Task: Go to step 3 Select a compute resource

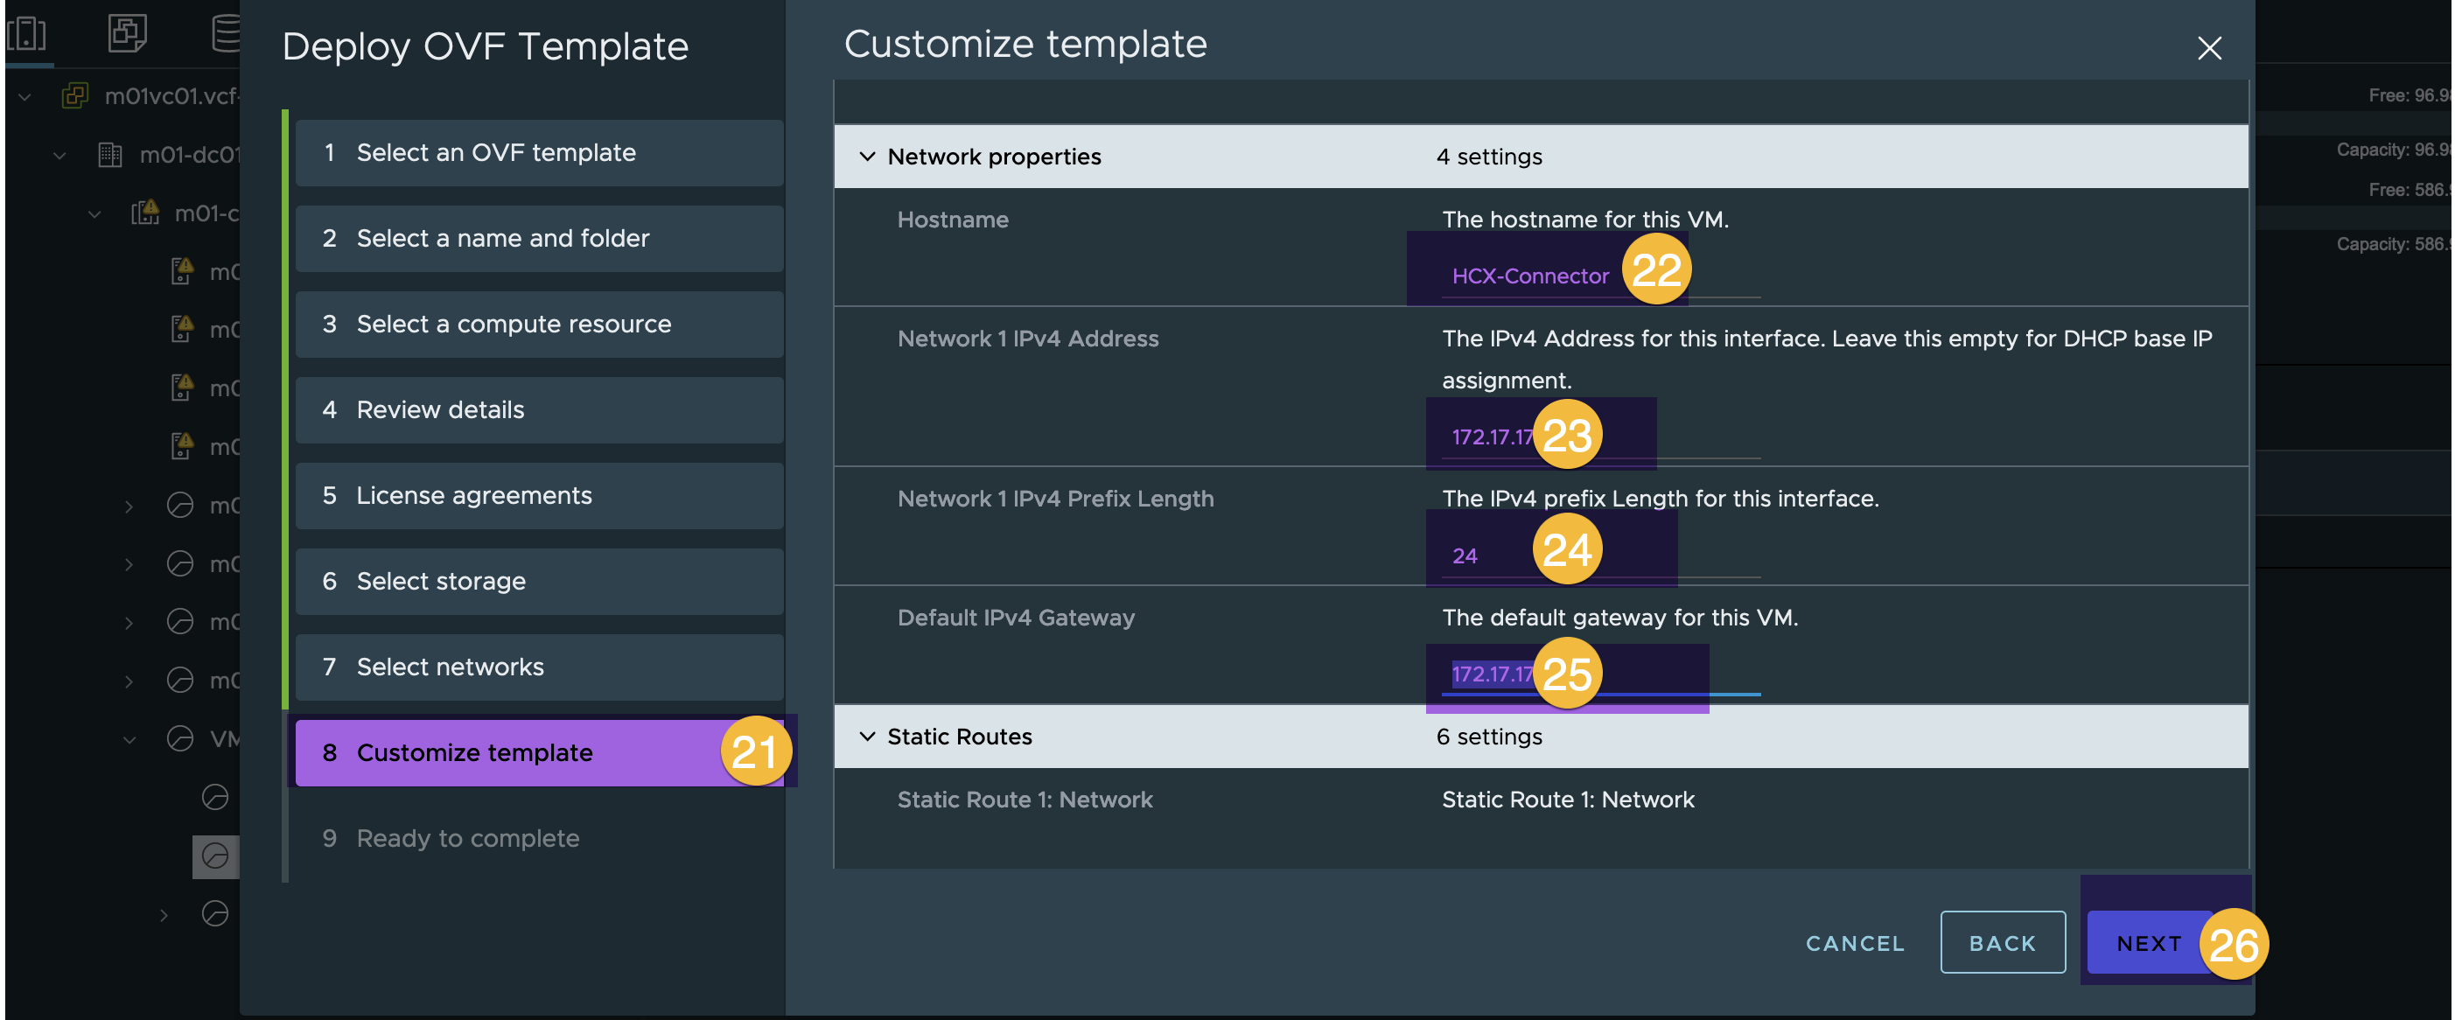Action: click(x=540, y=325)
